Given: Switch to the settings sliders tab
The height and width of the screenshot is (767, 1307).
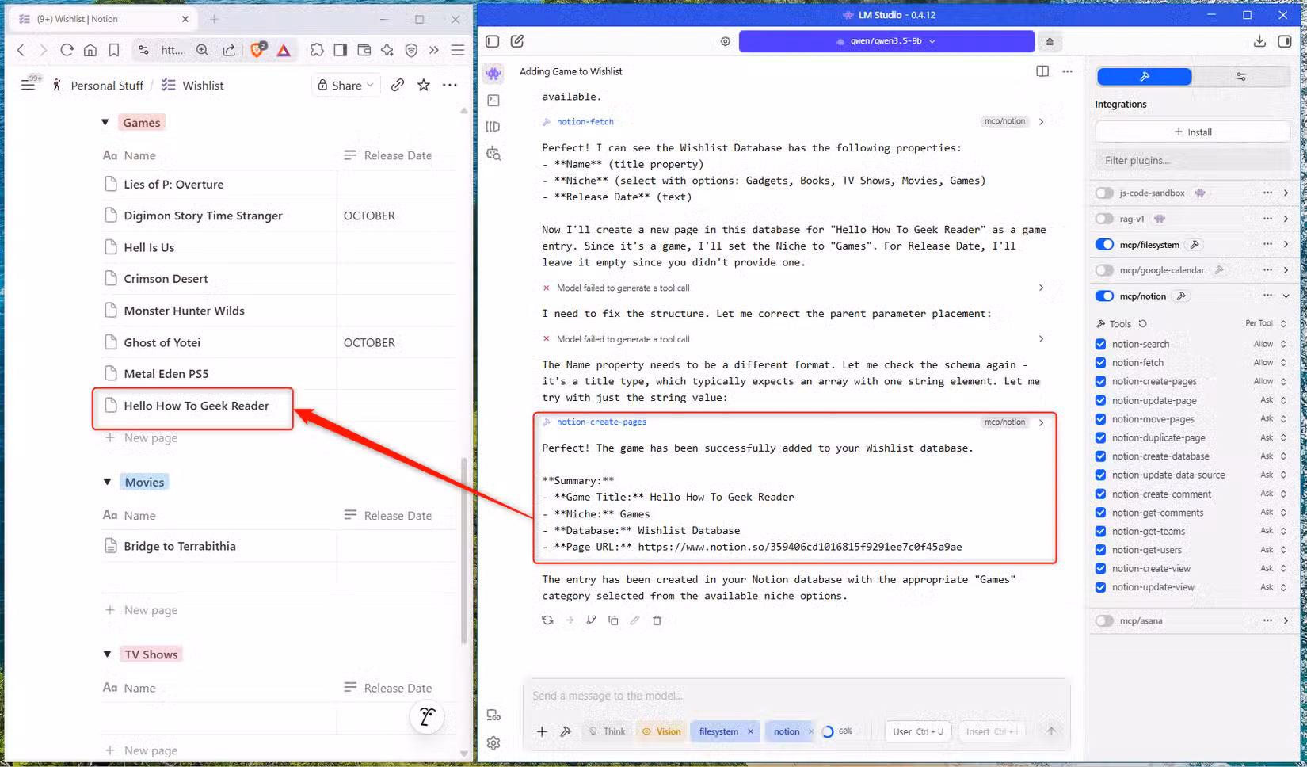Looking at the screenshot, I should [1240, 76].
